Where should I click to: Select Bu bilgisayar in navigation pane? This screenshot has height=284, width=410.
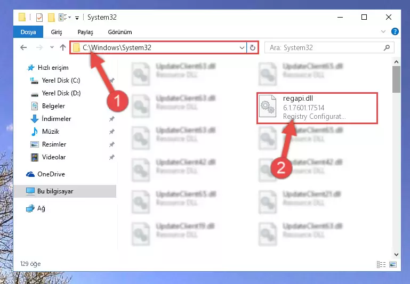pos(65,191)
